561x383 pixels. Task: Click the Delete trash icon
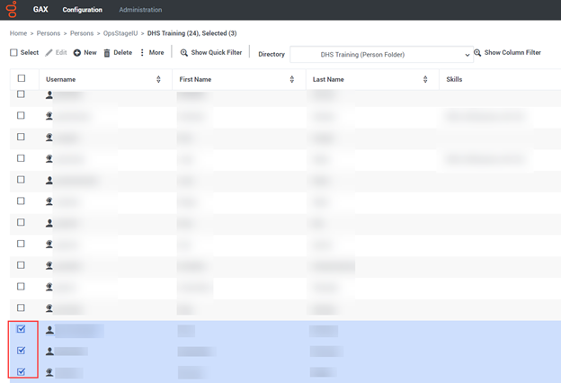tap(108, 53)
